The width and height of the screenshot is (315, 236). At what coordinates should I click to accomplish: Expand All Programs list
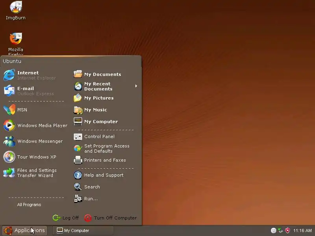[29, 205]
